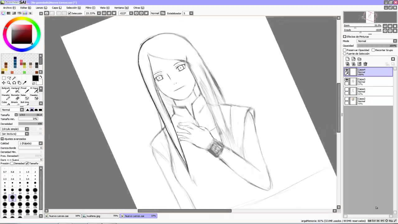The height and width of the screenshot is (224, 398).
Task: Open the Estabilizador value dropdown
Action: (191, 13)
